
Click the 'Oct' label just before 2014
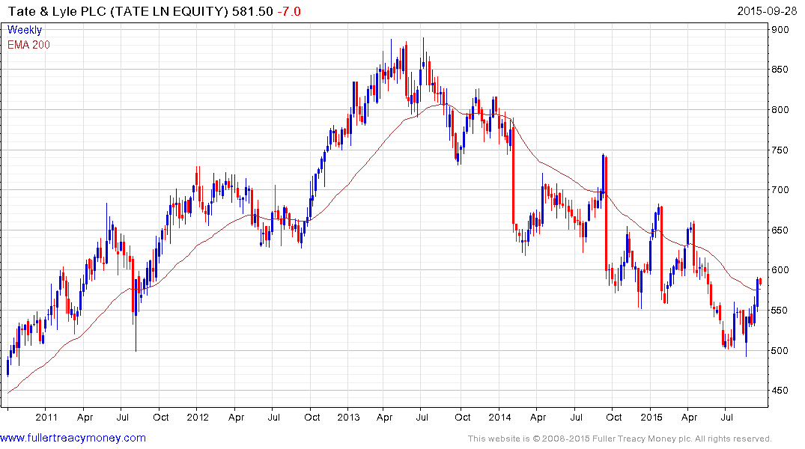coord(463,417)
